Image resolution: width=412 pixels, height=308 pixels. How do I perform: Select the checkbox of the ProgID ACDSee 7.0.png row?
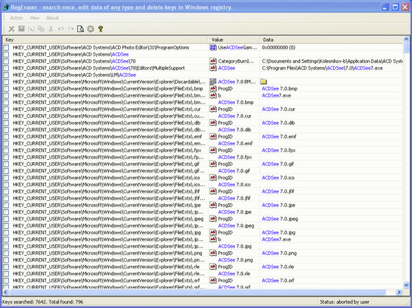pos(6,253)
